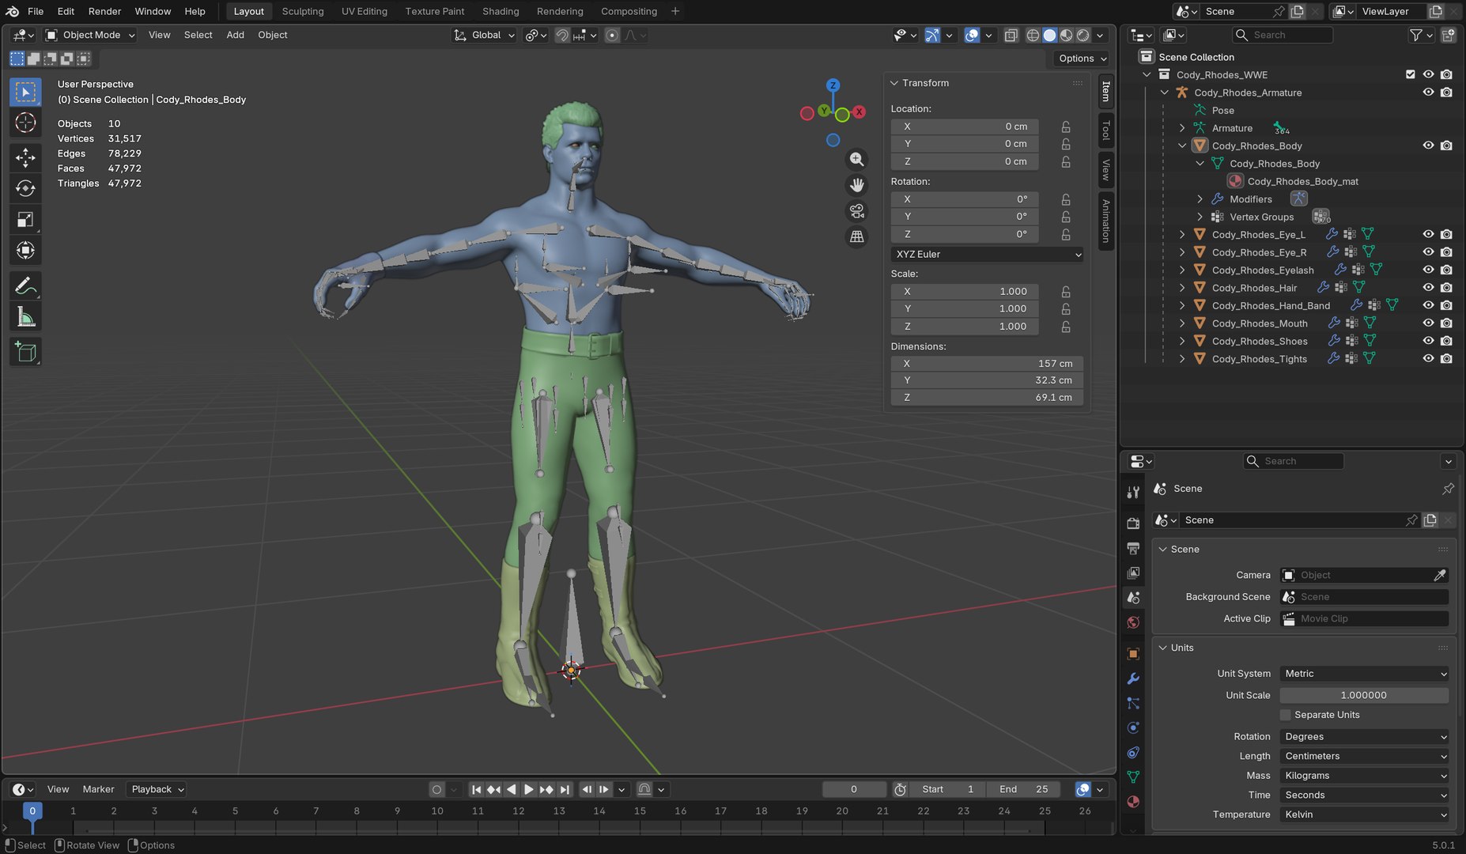Open the World properties tab icon

click(1133, 623)
